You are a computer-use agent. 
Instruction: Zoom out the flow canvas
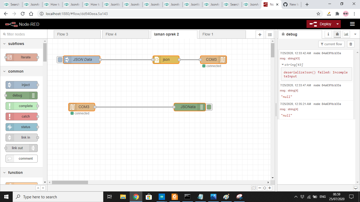(x=260, y=188)
